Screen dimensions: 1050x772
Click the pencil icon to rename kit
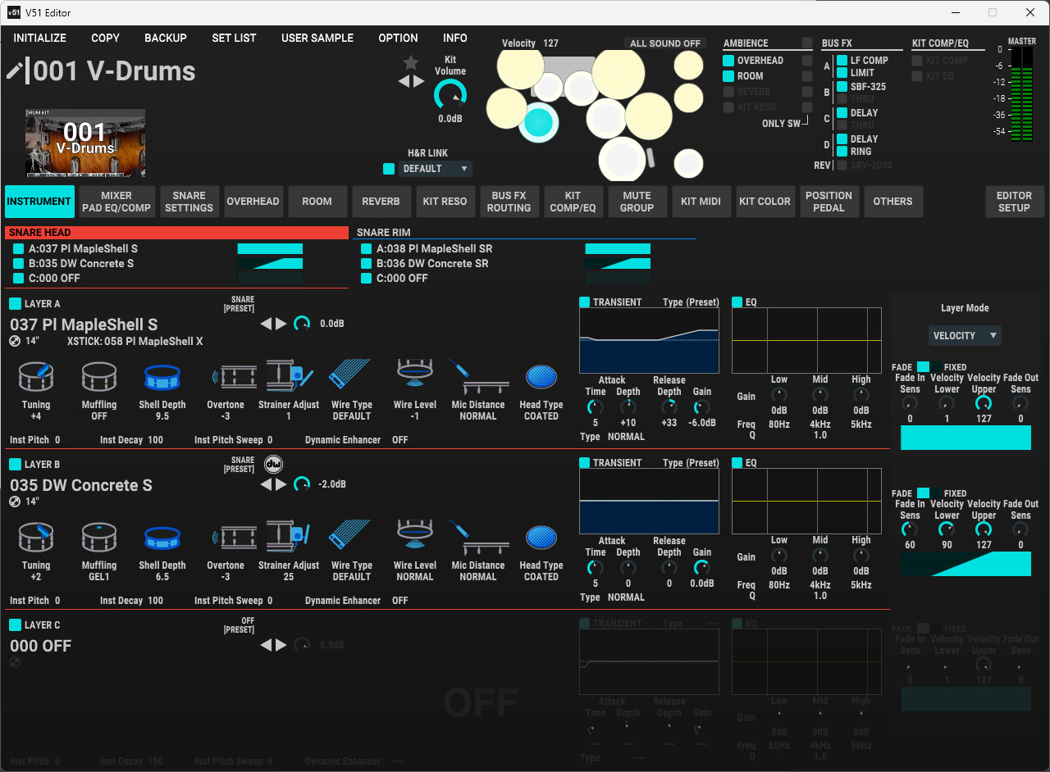point(15,70)
